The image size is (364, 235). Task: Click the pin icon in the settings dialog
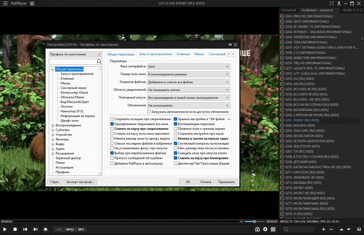pyautogui.click(x=230, y=45)
